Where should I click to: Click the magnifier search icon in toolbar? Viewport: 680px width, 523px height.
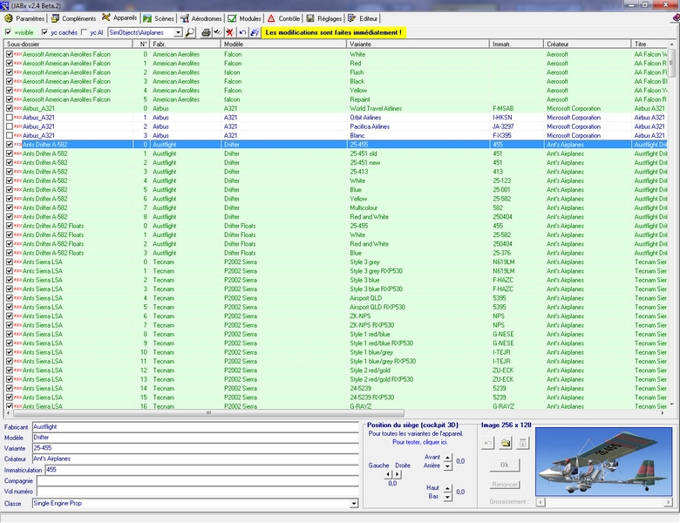click(x=190, y=32)
